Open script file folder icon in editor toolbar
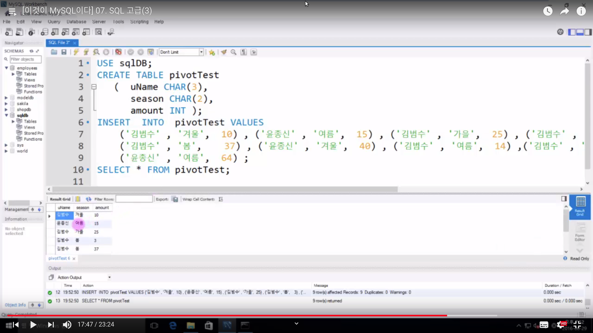Viewport: 593px width, 333px height. click(x=54, y=52)
